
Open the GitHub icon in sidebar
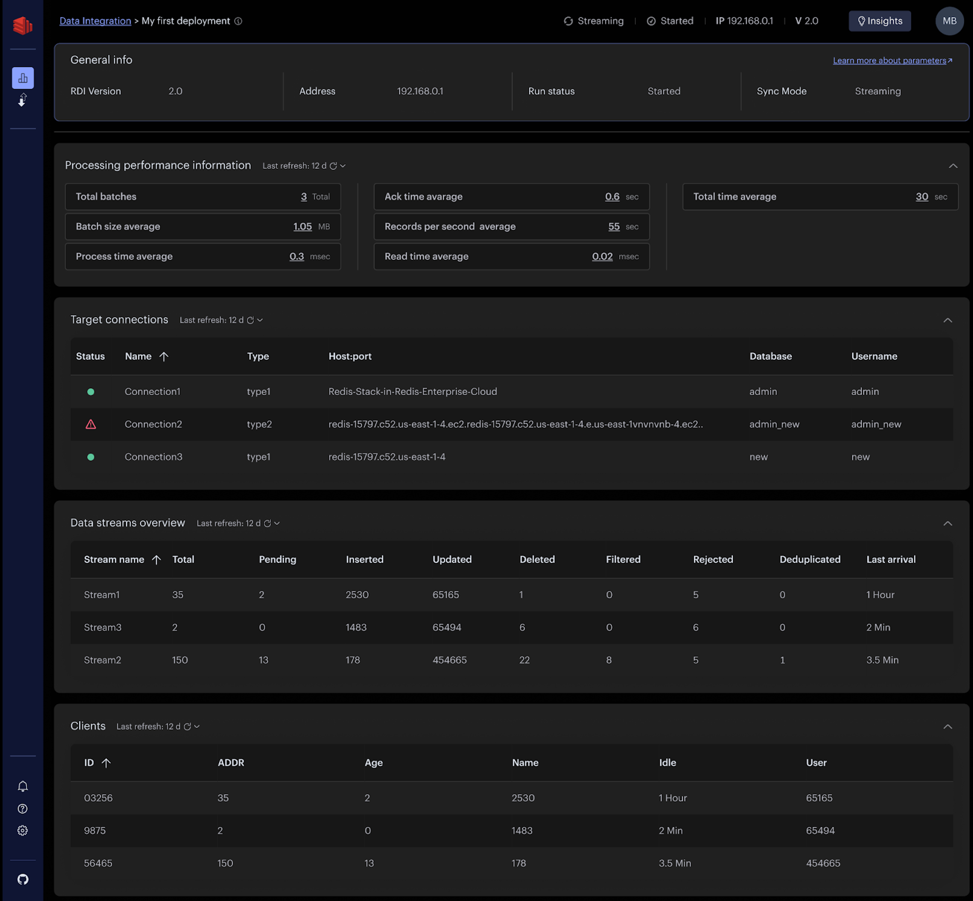pyautogui.click(x=22, y=879)
